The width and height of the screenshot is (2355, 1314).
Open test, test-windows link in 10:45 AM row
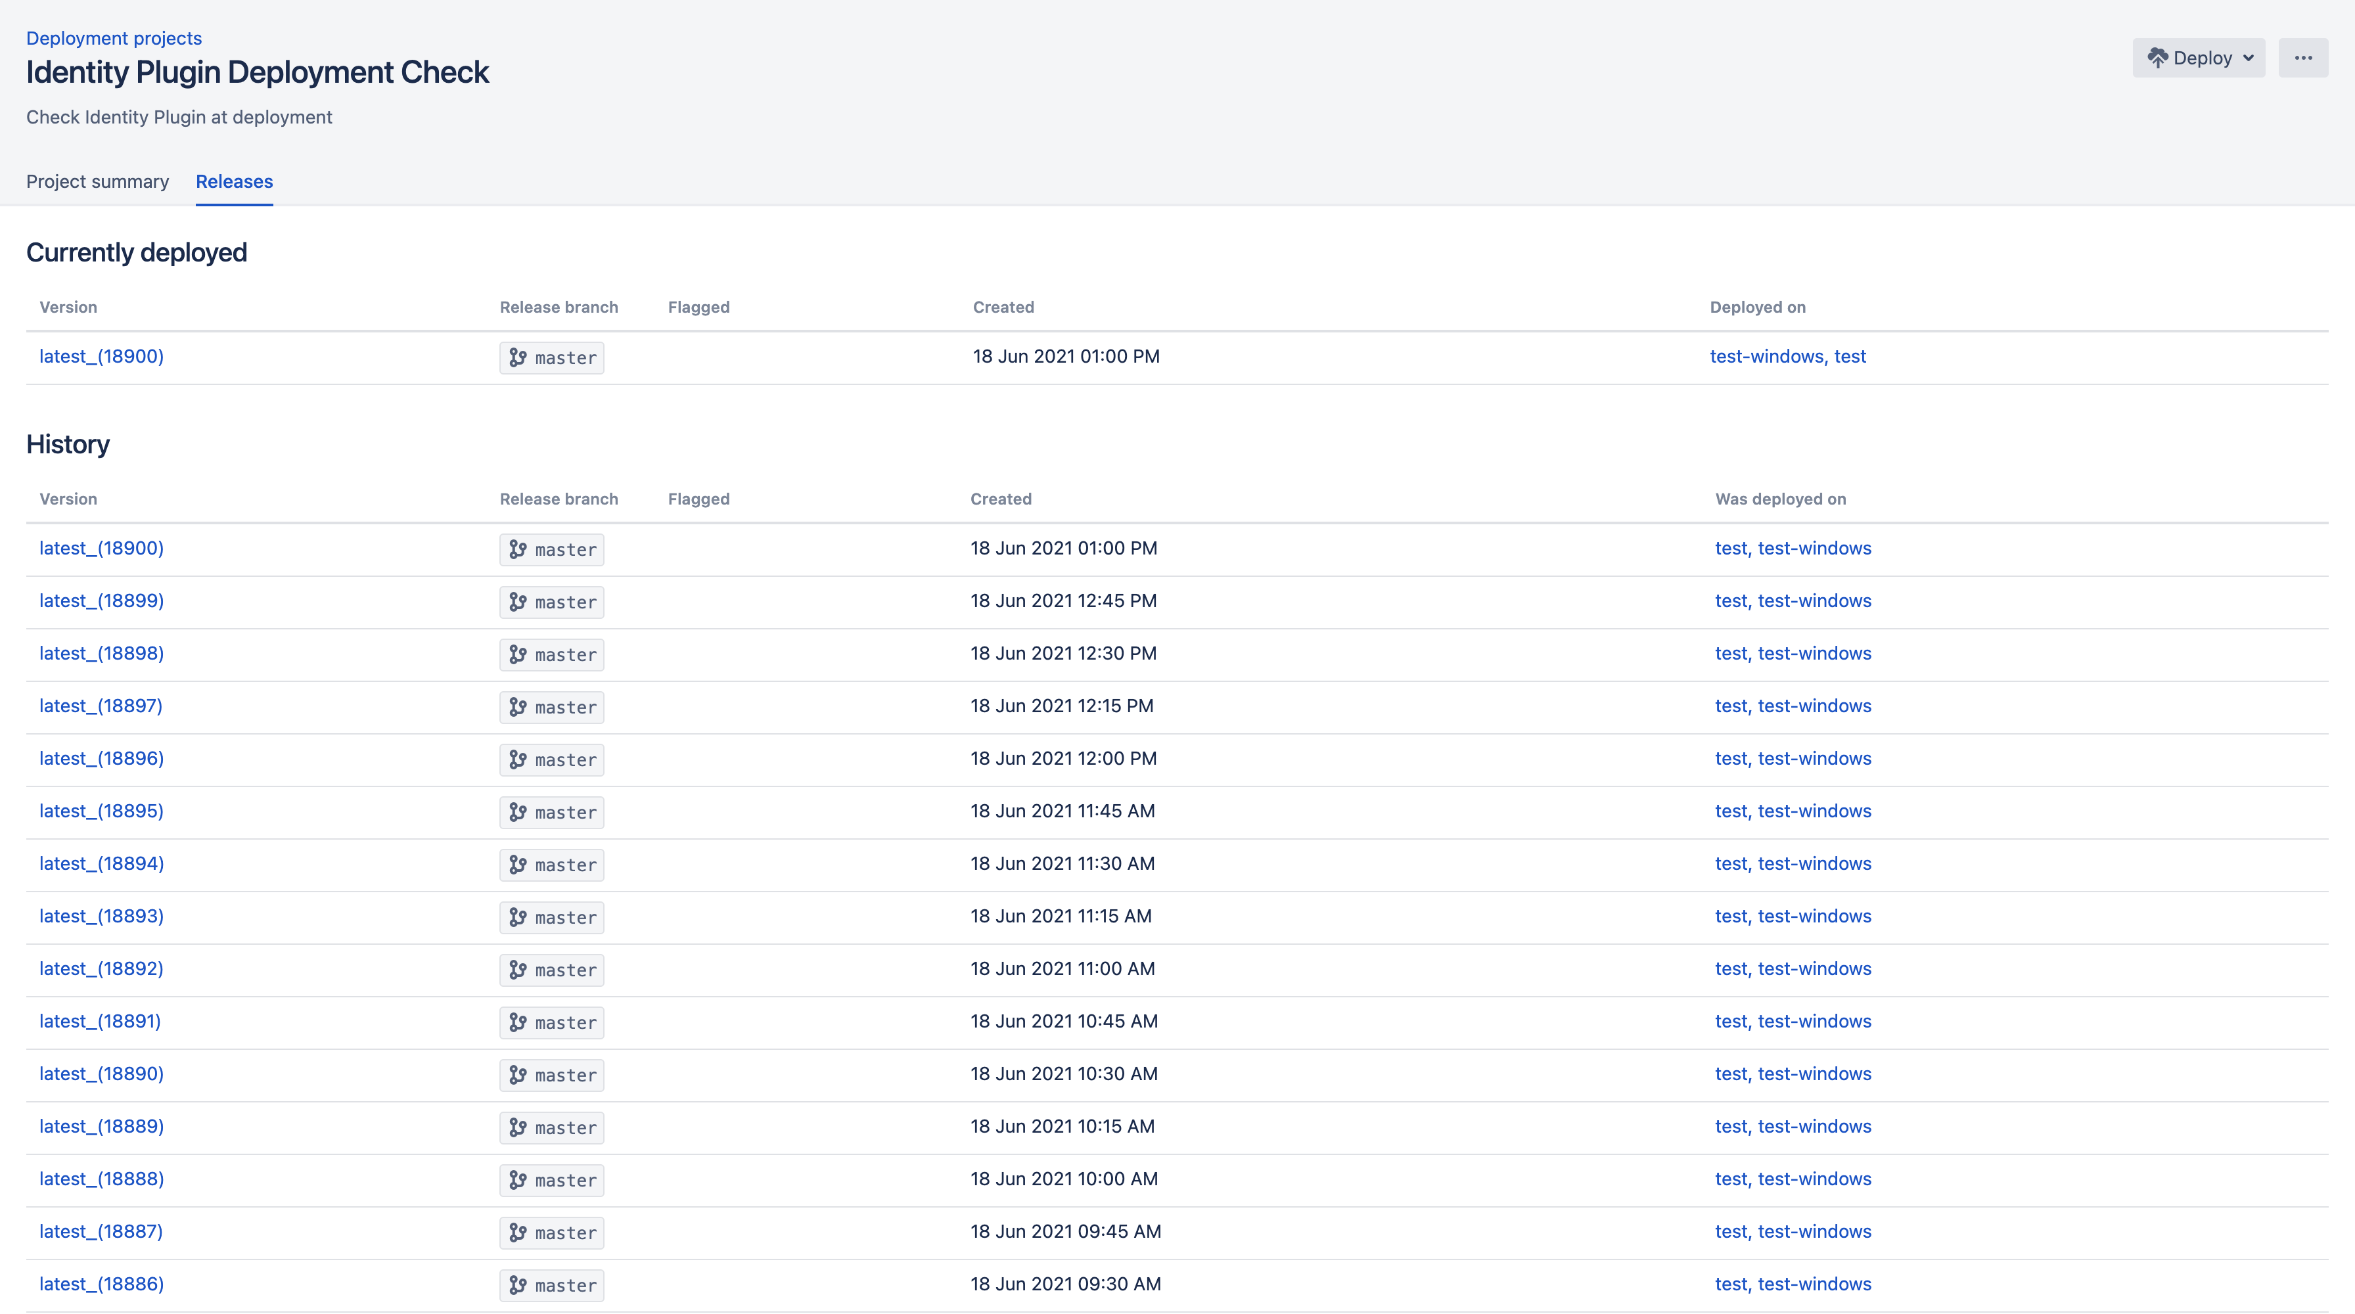tap(1793, 1021)
